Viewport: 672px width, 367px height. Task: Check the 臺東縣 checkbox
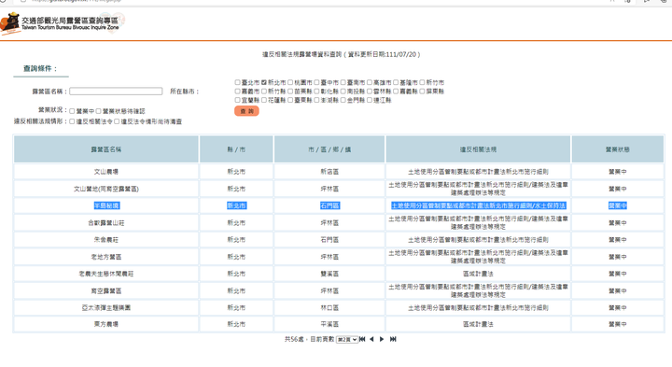[x=290, y=100]
